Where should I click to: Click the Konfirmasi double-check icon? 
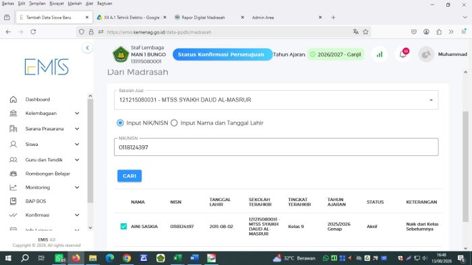tap(13, 215)
